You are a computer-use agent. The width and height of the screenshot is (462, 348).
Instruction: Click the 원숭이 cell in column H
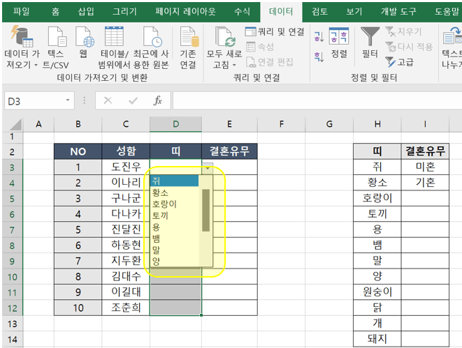377,292
